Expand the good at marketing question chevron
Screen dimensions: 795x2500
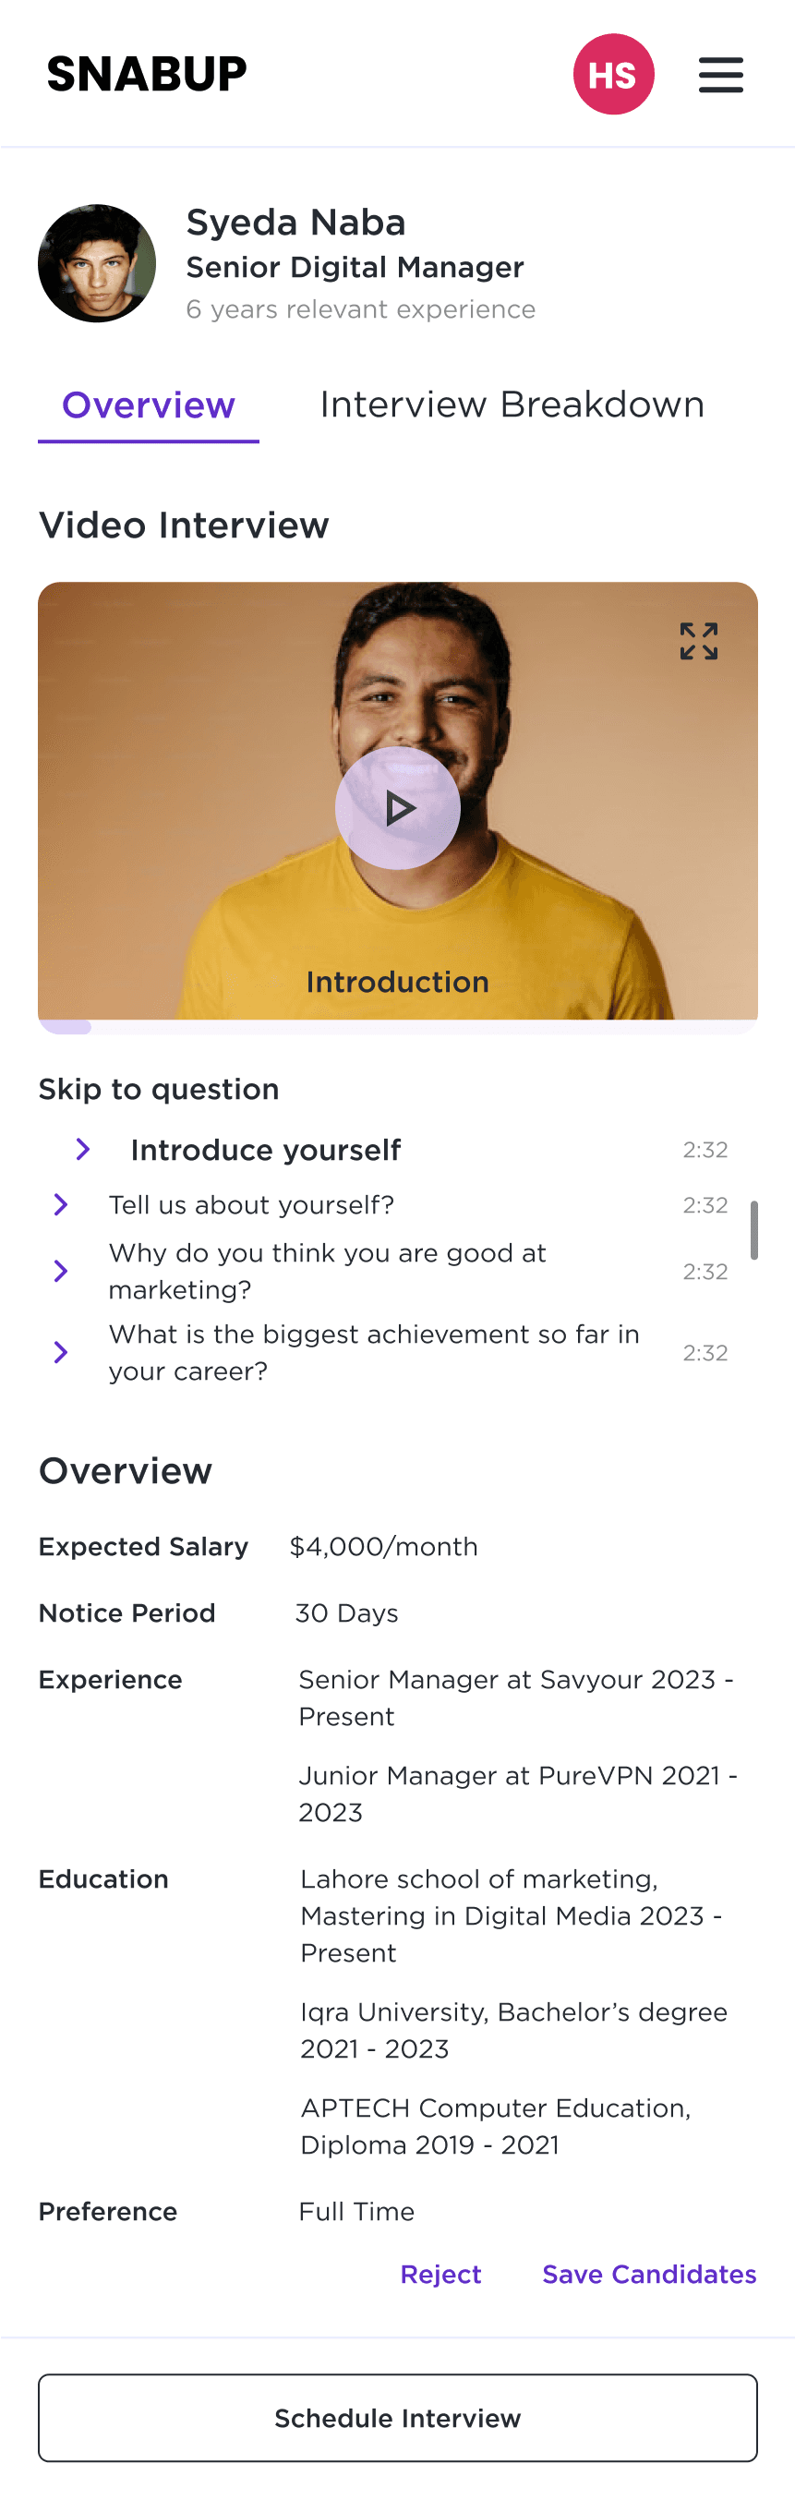tap(60, 1271)
